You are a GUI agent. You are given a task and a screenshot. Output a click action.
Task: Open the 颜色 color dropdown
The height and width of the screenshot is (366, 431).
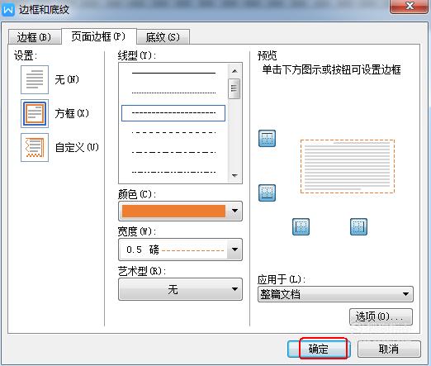pos(234,211)
